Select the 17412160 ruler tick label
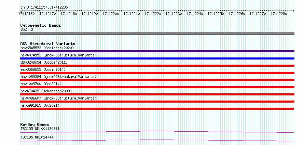The width and height of the screenshot is (304, 145). click(x=26, y=14)
